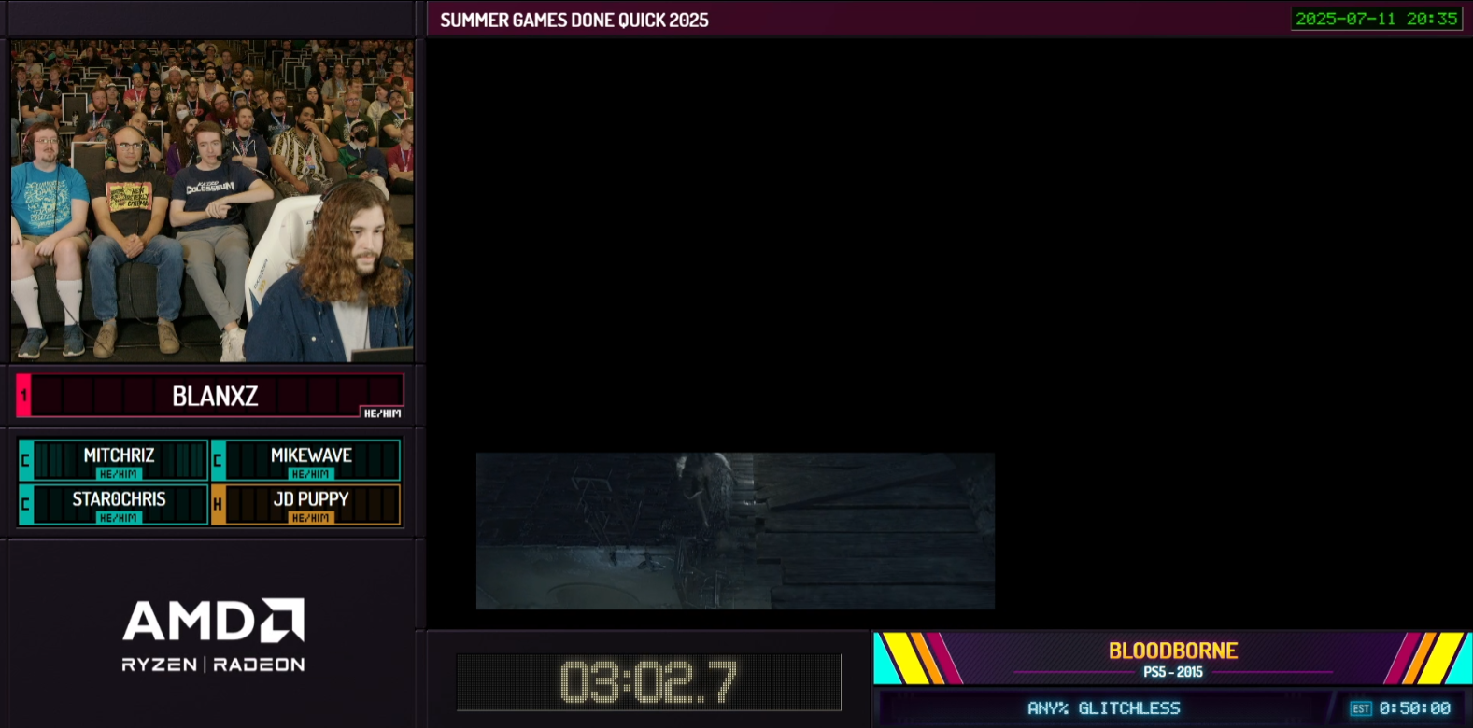Click the H host badge beside JD PUPPY
Image resolution: width=1473 pixels, height=728 pixels.
click(x=218, y=505)
